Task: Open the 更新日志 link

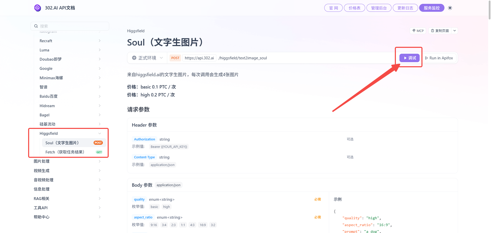Action: coord(405,8)
